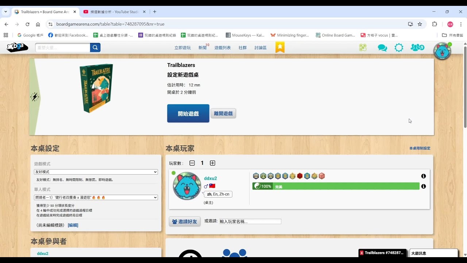Viewport: 467px width, 263px height.
Task: Open the notifications gear-circle icon
Action: pos(399,47)
